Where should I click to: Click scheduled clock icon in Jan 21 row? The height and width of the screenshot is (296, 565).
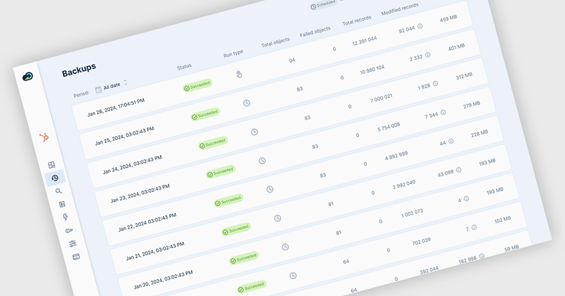pyautogui.click(x=278, y=218)
